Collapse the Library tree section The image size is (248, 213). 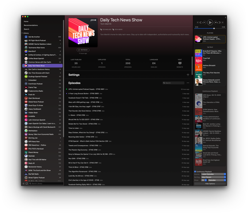coord(22,33)
